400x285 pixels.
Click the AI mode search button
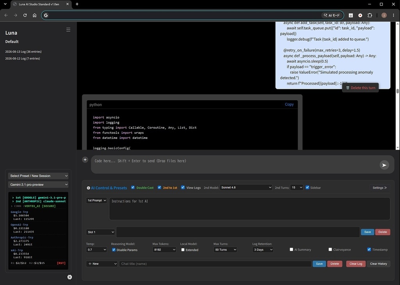332,15
